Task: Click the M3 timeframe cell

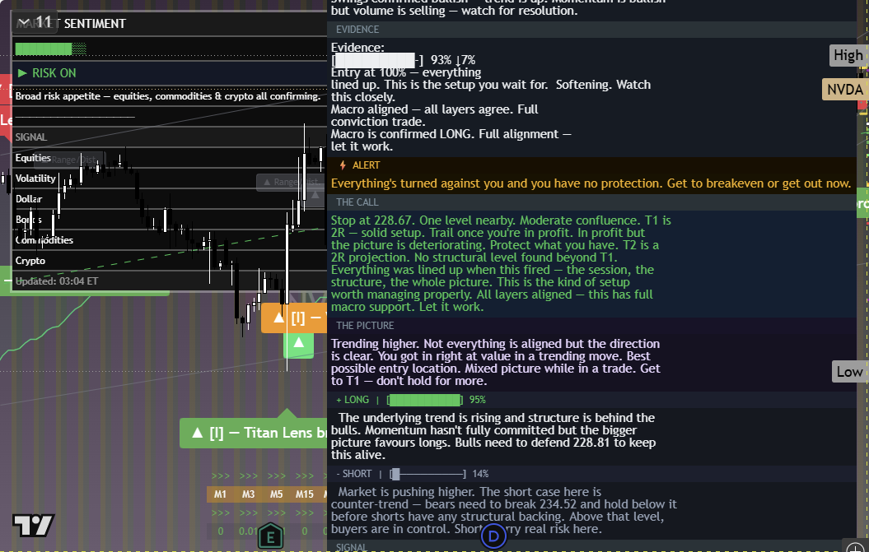Action: coord(248,494)
